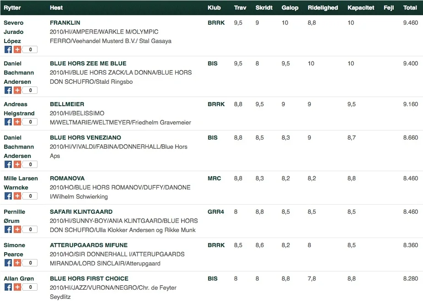The image size is (423, 303).
Task: Sort by the Hest column header
Action: (56, 8)
